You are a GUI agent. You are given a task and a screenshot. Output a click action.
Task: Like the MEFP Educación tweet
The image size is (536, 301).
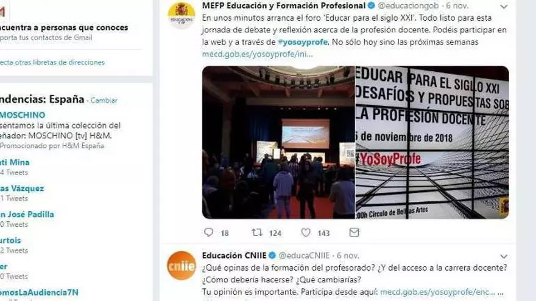[306, 232]
